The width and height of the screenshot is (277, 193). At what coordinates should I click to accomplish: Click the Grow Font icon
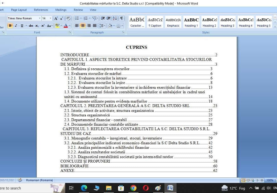click(56, 18)
